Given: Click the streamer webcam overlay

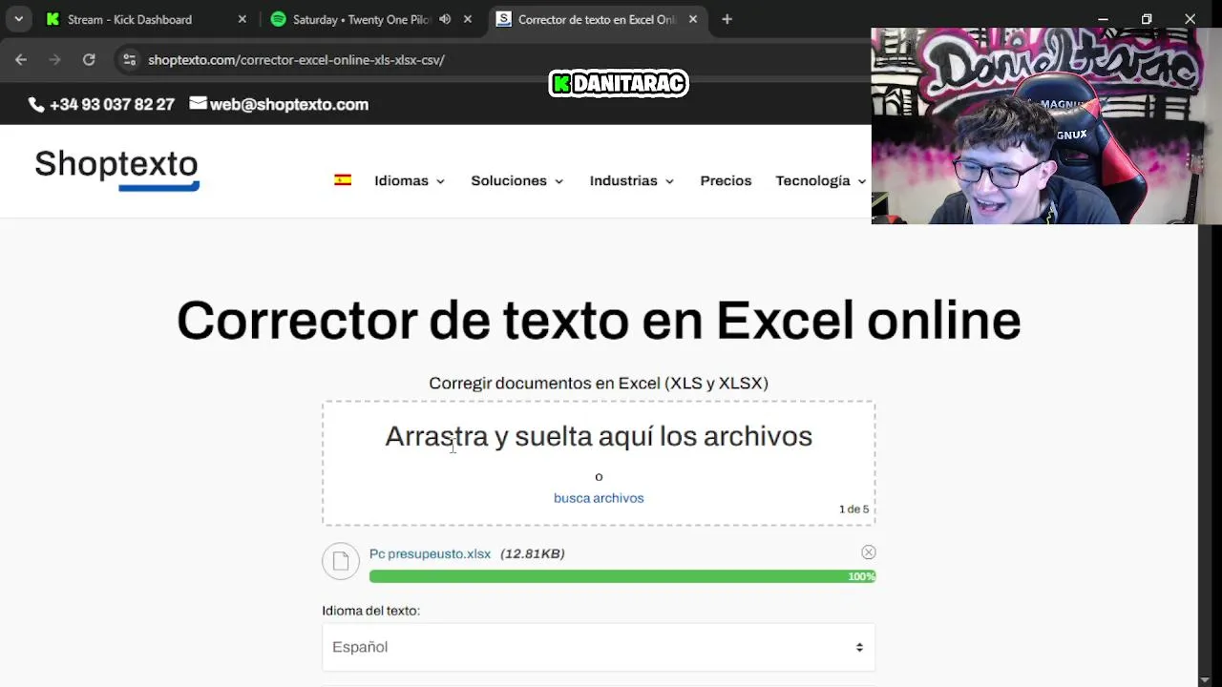Looking at the screenshot, I should point(1046,126).
